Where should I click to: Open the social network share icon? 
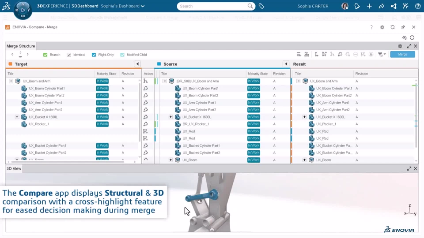[x=394, y=6]
